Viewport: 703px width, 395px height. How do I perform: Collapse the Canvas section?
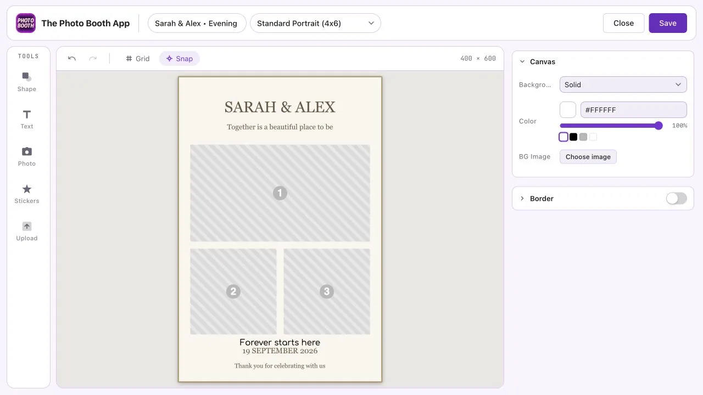522,62
